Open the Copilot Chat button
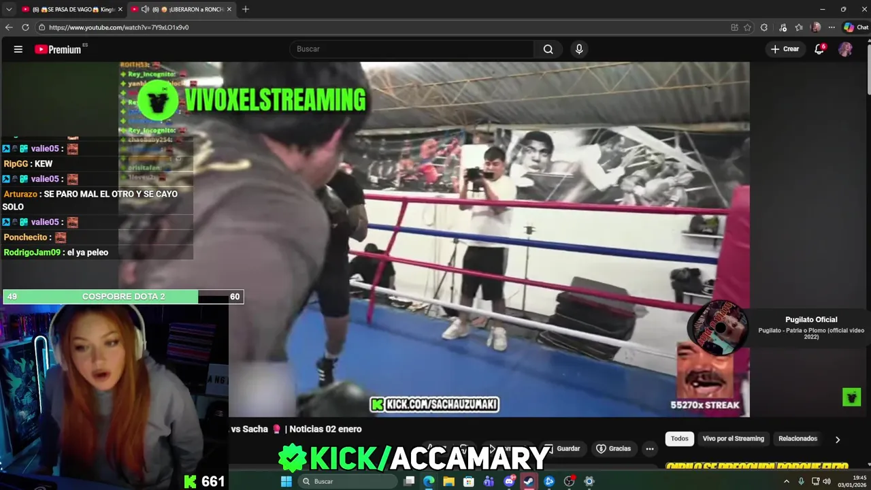The image size is (871, 490). tap(856, 27)
